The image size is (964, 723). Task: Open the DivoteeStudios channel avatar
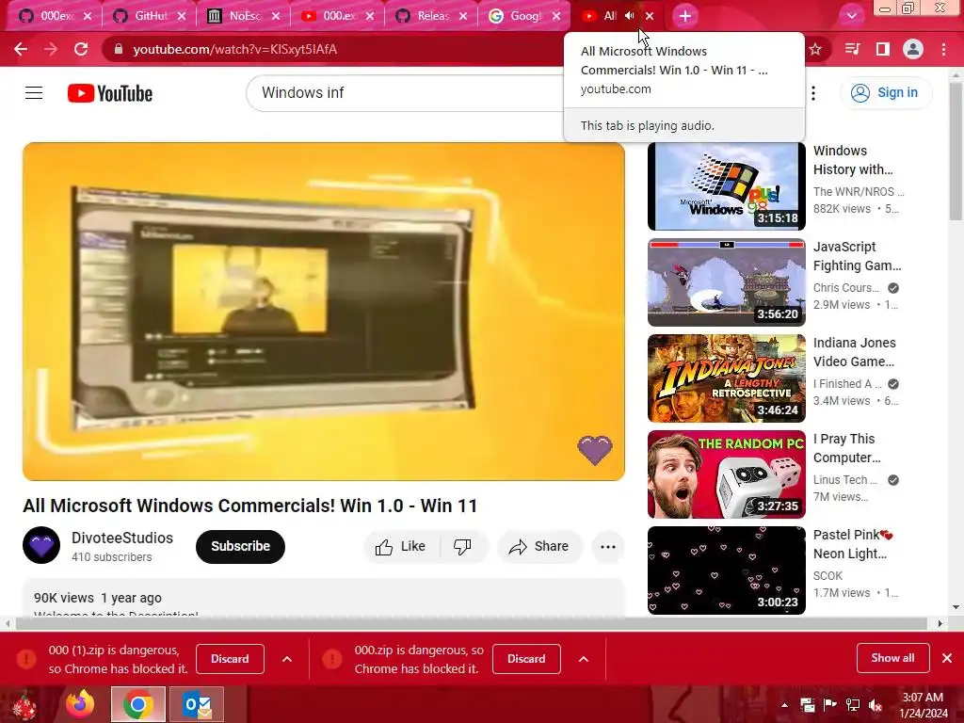pos(41,545)
